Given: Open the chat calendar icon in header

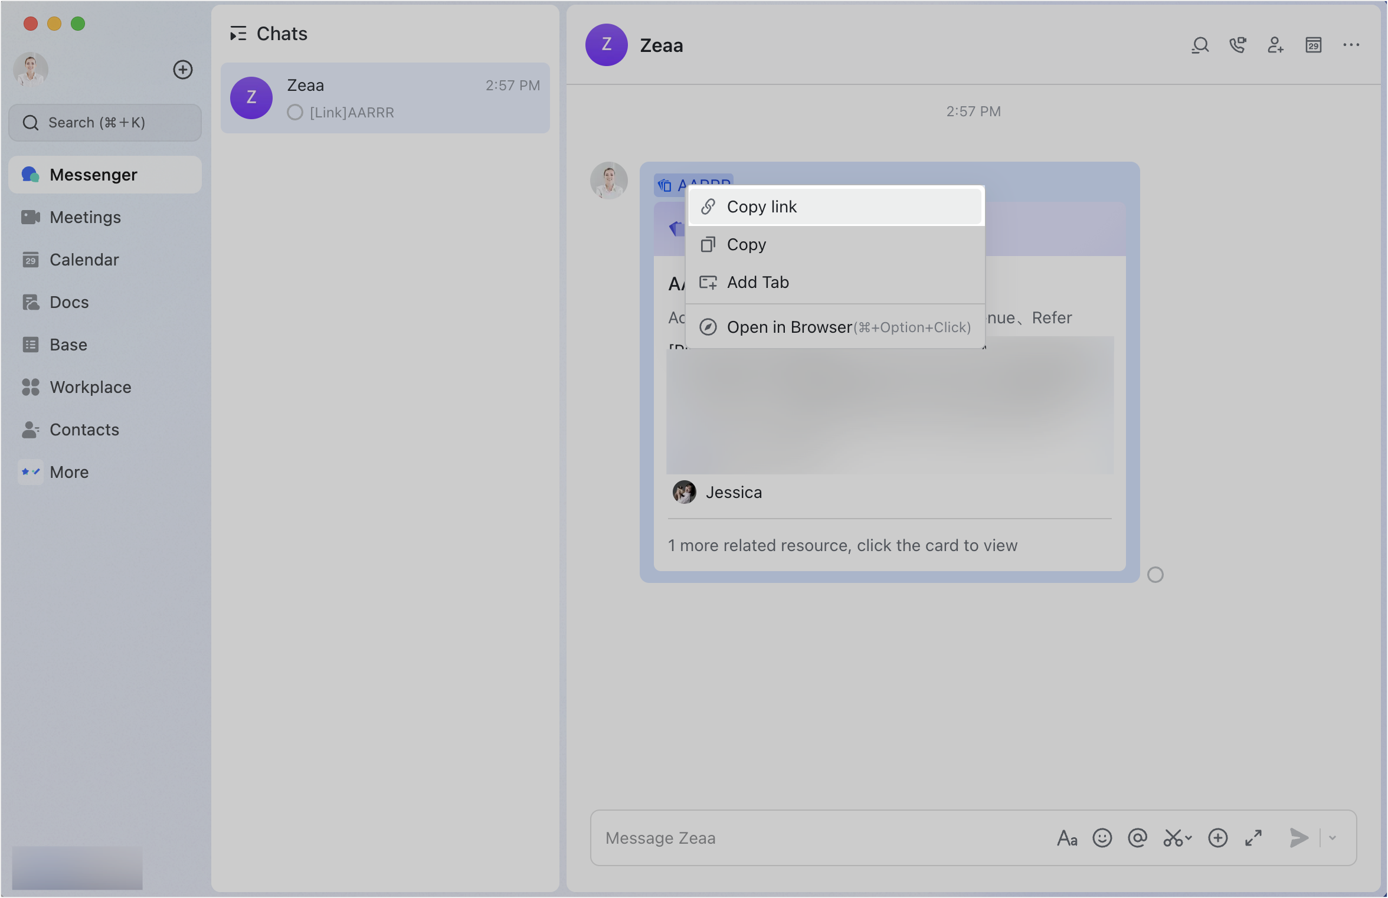Looking at the screenshot, I should tap(1313, 45).
